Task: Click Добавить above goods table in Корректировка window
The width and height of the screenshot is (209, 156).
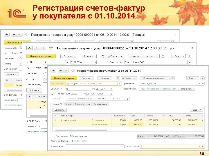Action: [x=60, y=110]
